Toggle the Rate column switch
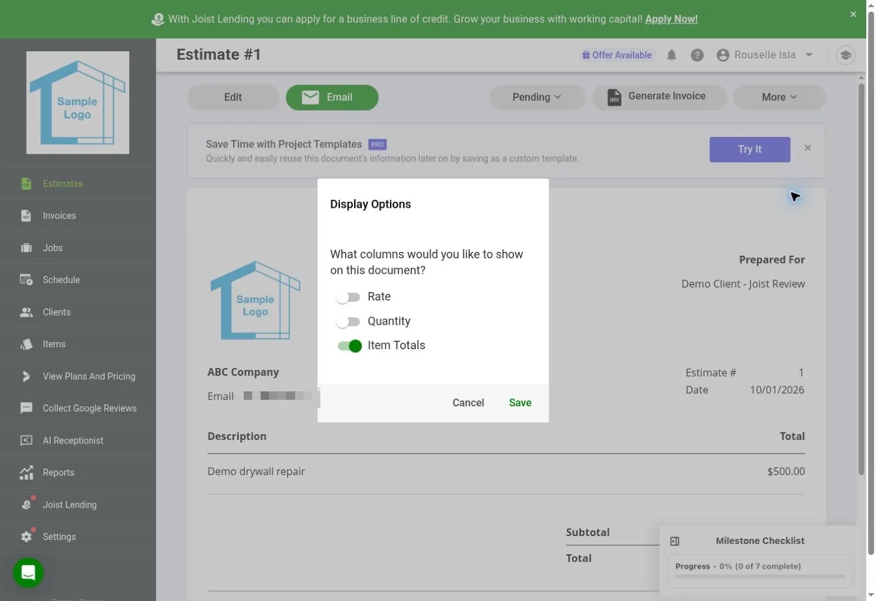Screen dimensions: 876x601 click(x=348, y=297)
